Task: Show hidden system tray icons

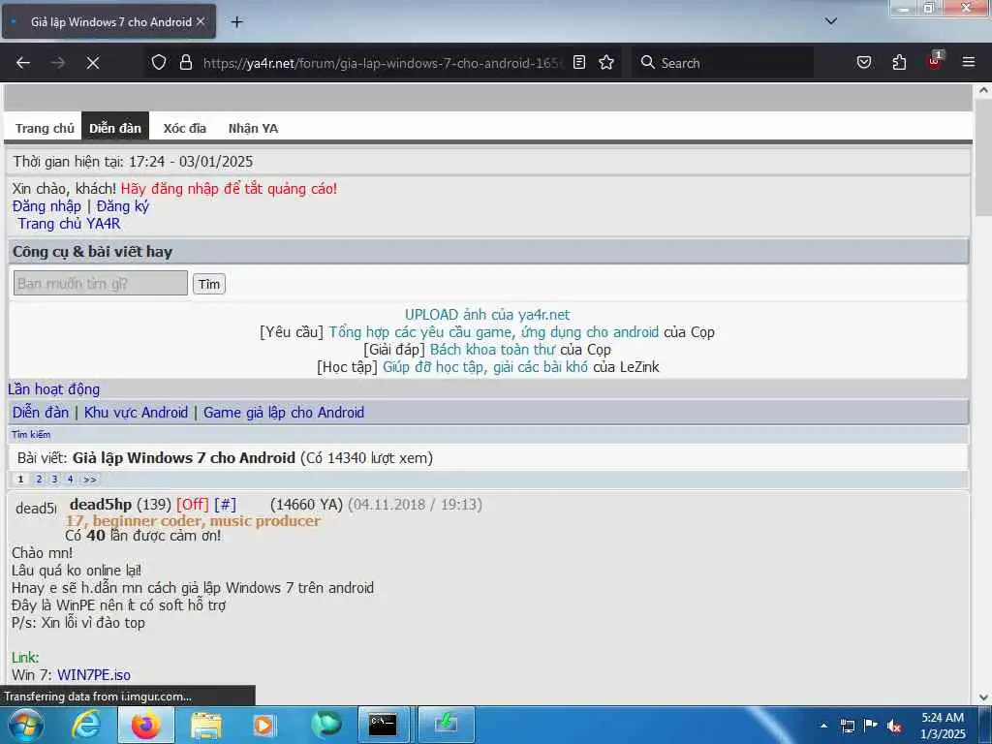Action: pyautogui.click(x=823, y=726)
